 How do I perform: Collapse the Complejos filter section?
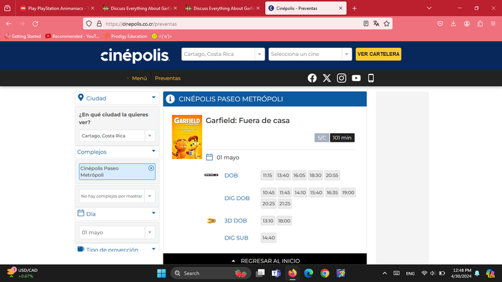(x=117, y=152)
